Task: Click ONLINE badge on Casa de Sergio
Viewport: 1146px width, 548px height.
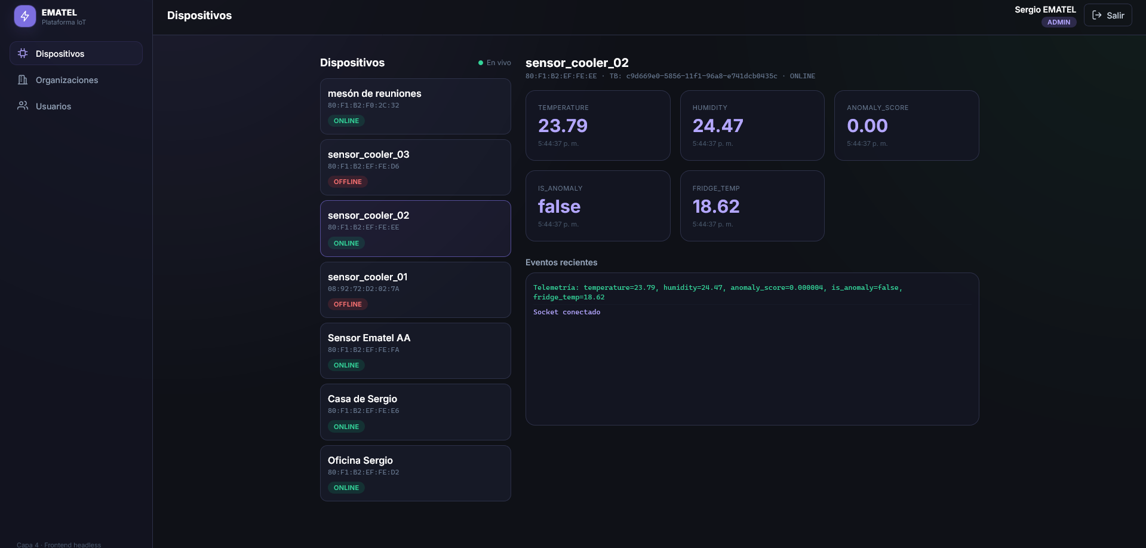Action: [346, 427]
